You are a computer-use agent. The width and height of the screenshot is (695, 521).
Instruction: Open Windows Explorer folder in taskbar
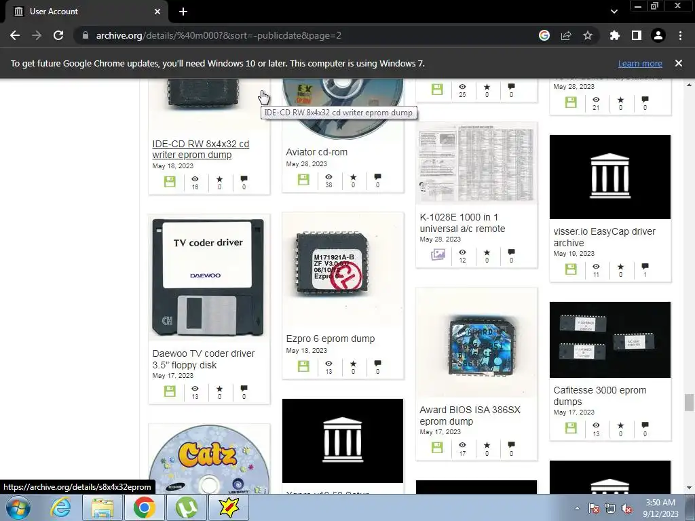pyautogui.click(x=103, y=508)
